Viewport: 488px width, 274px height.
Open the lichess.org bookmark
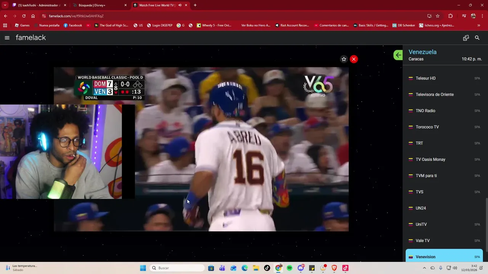[437, 25]
